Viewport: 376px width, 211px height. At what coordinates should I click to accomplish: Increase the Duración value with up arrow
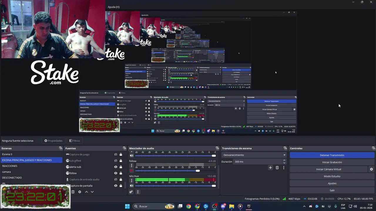284,160
